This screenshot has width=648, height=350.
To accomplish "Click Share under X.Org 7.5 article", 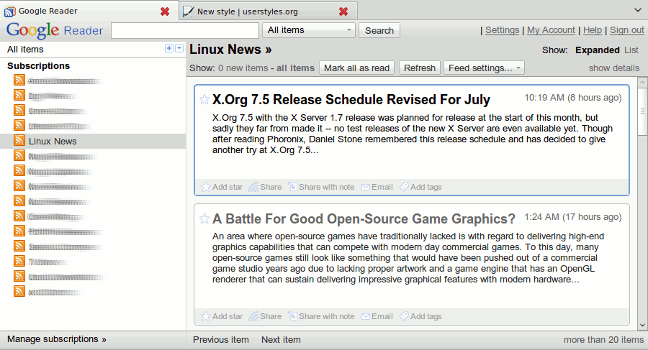I will 265,187.
